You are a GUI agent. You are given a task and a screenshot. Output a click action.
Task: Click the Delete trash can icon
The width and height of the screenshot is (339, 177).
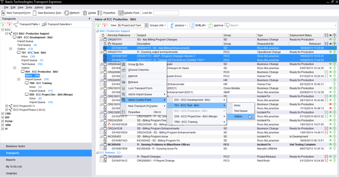pos(84,13)
